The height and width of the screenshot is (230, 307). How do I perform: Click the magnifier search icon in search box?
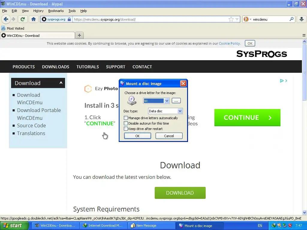tap(291, 19)
